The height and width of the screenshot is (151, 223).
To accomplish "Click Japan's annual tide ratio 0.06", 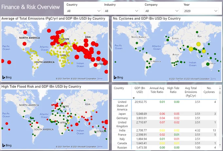I will [162, 114].
